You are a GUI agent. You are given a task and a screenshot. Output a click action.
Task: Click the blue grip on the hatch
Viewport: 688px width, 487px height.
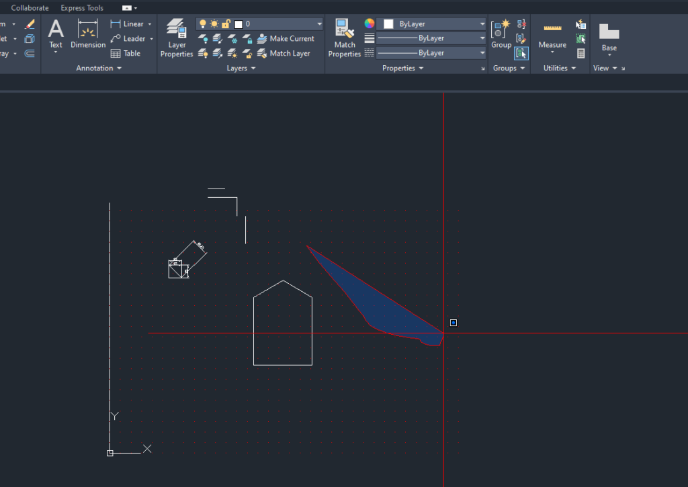(454, 323)
